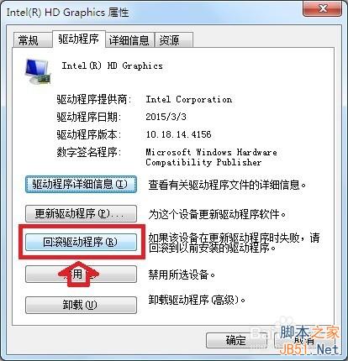The width and height of the screenshot is (348, 361).
Task: Click the Microsoft Windows Hardware Compatibility Publisher text
Action: point(212,157)
